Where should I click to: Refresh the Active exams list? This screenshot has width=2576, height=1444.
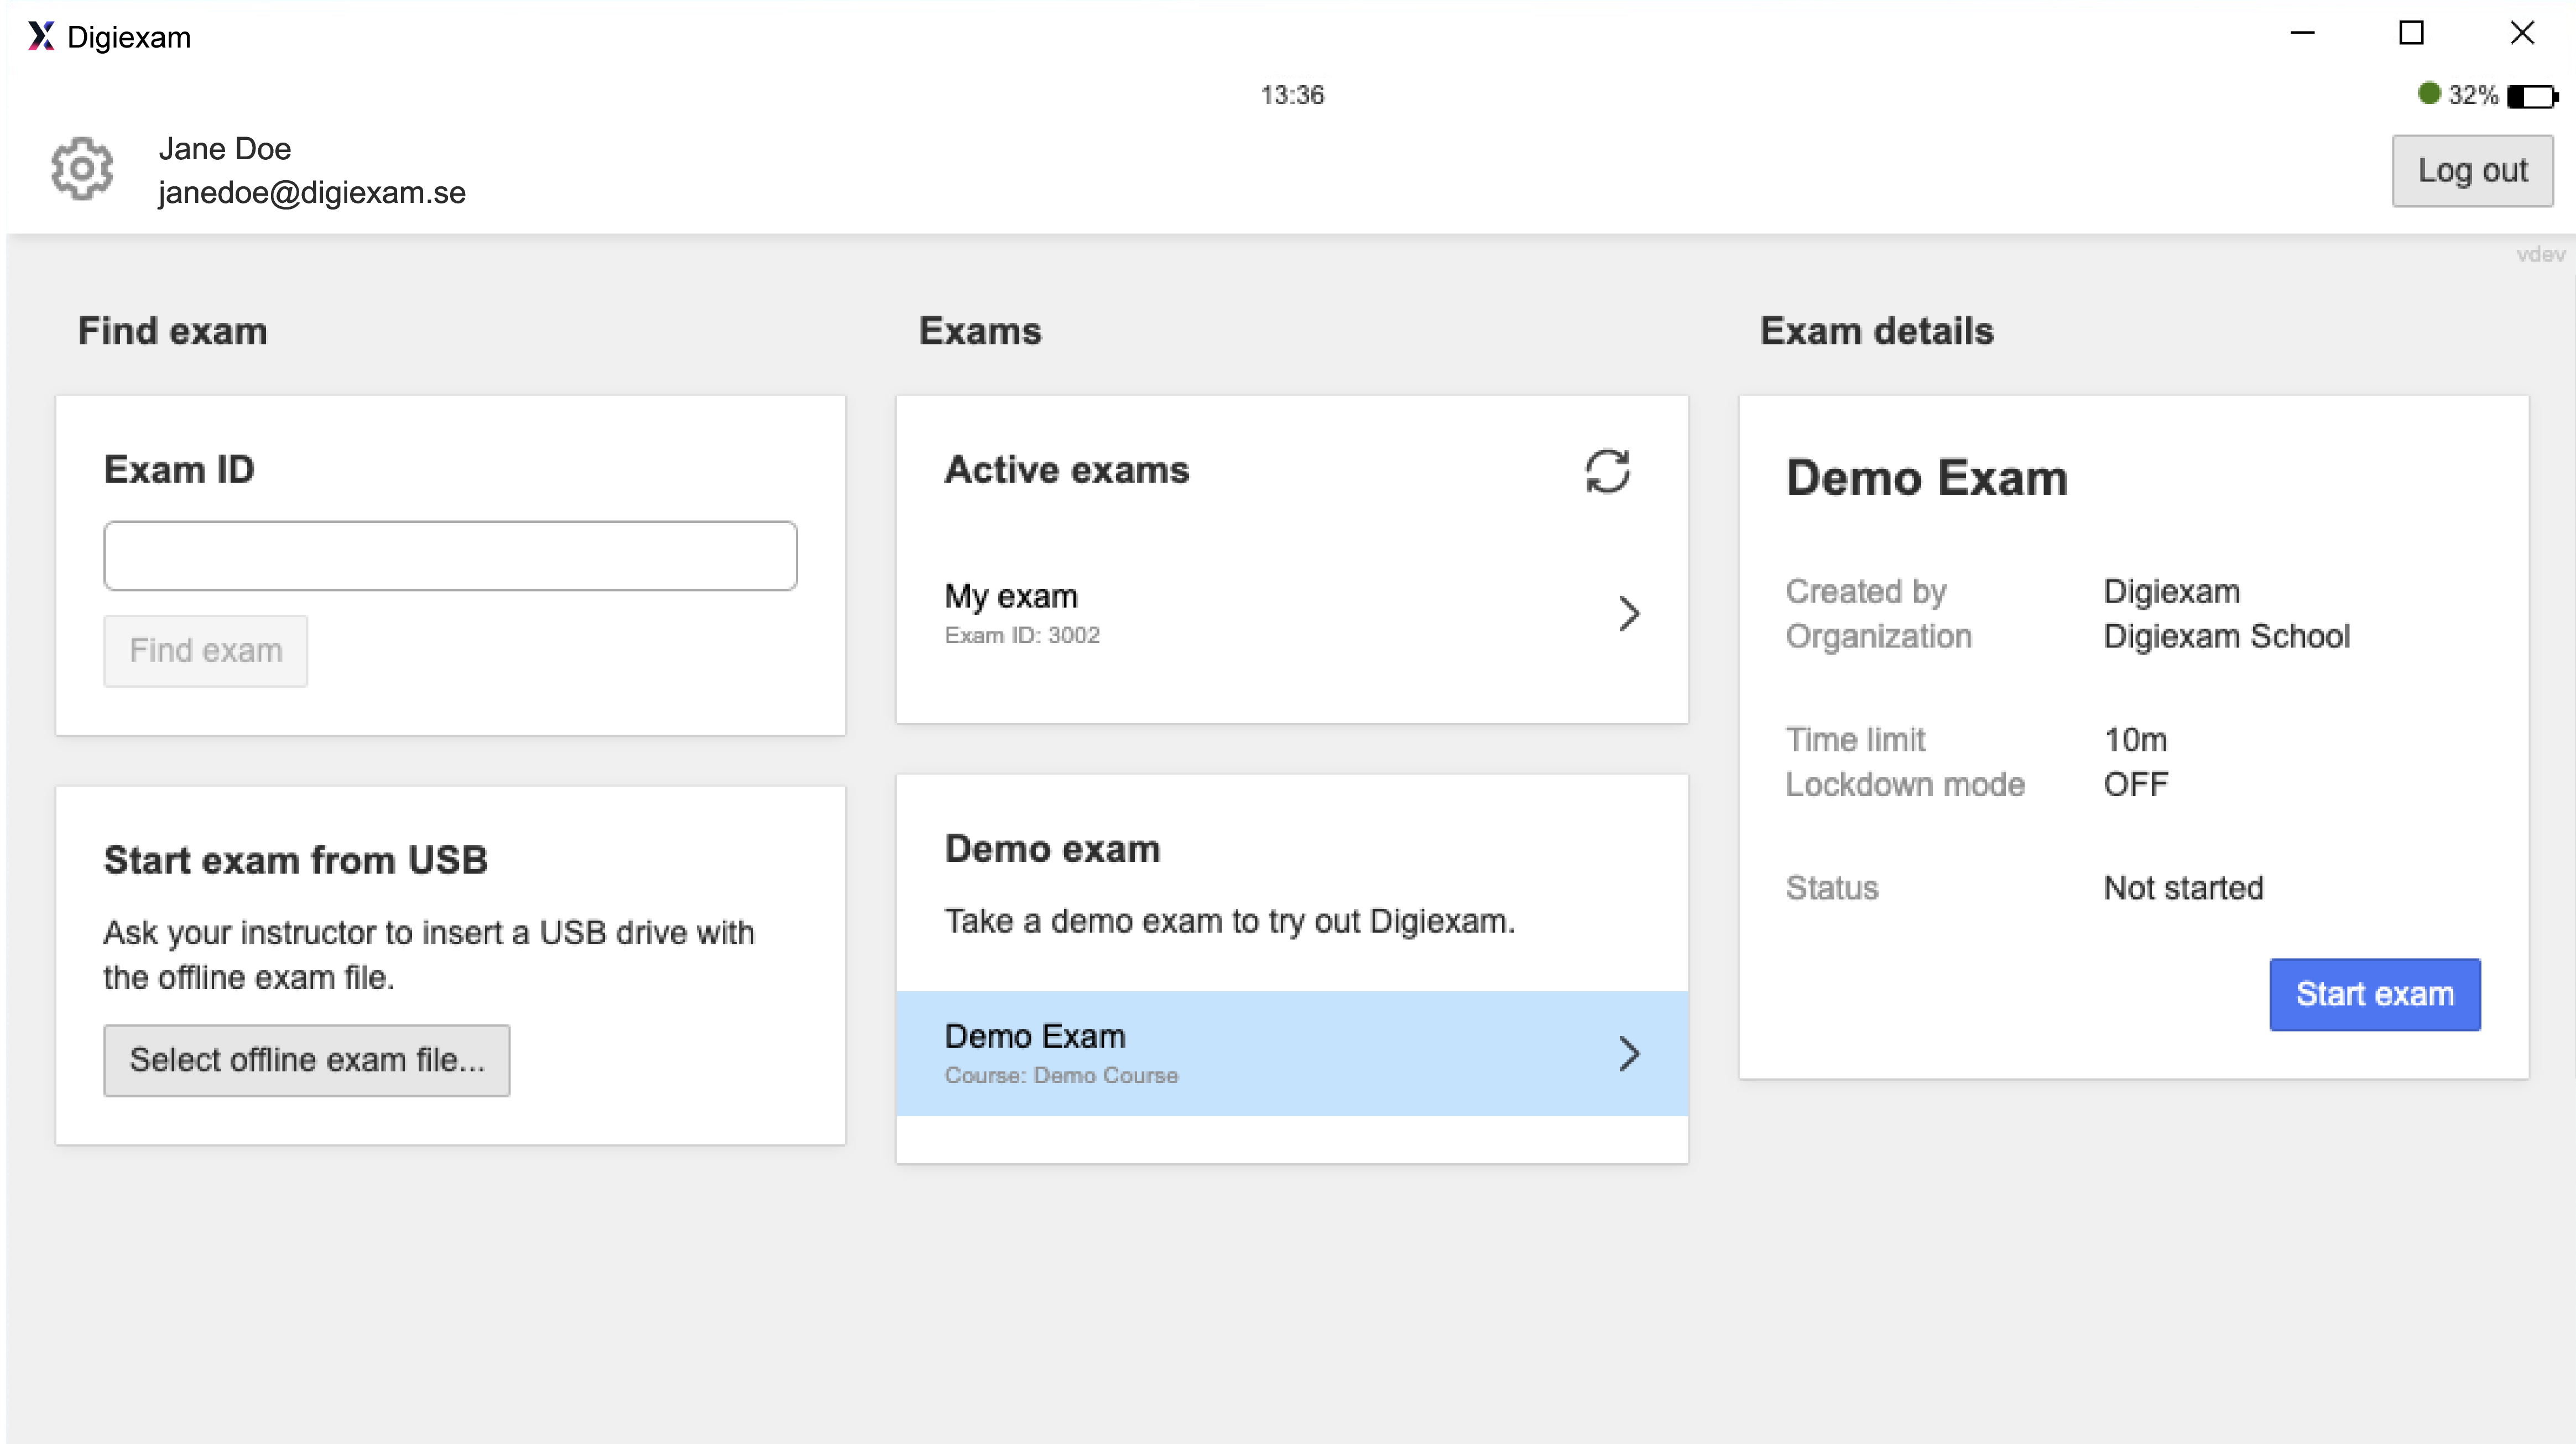point(1607,472)
